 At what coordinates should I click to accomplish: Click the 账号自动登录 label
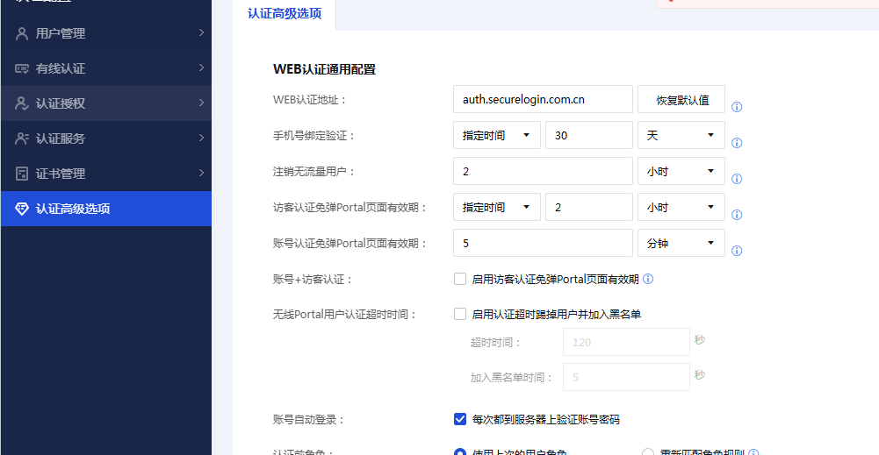pyautogui.click(x=308, y=420)
